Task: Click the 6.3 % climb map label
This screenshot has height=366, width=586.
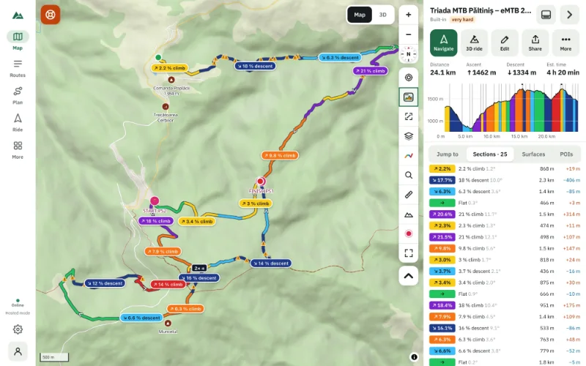Action: 186,309
